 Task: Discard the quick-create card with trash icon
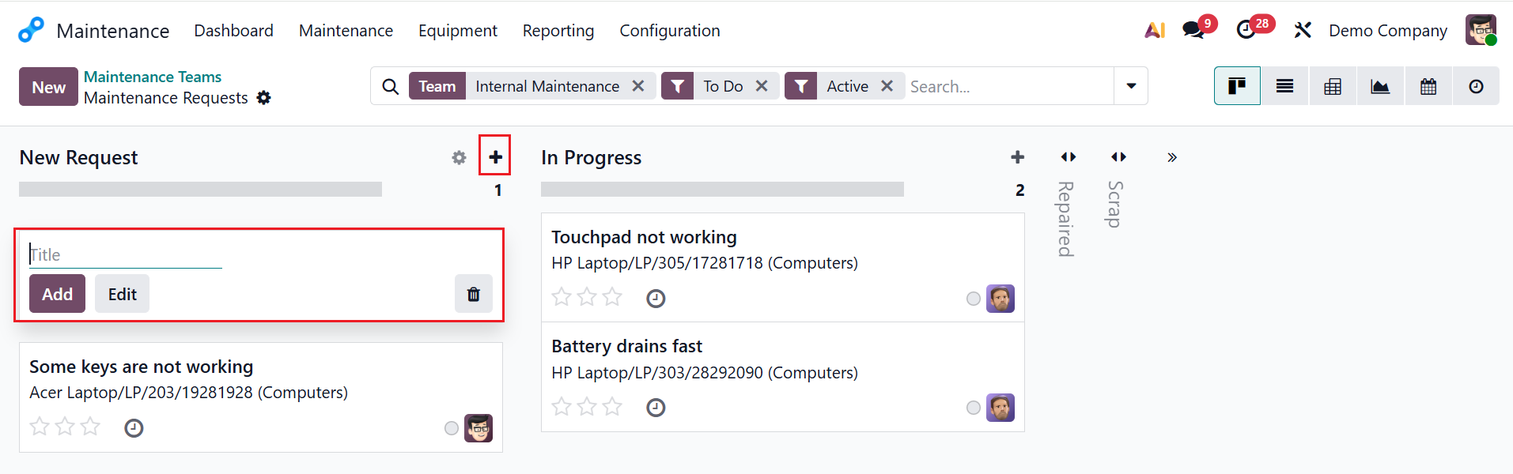coord(473,294)
